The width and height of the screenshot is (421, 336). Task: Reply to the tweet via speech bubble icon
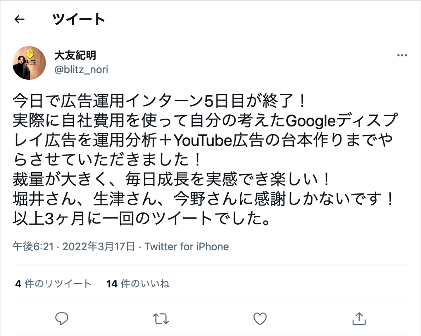(x=62, y=318)
